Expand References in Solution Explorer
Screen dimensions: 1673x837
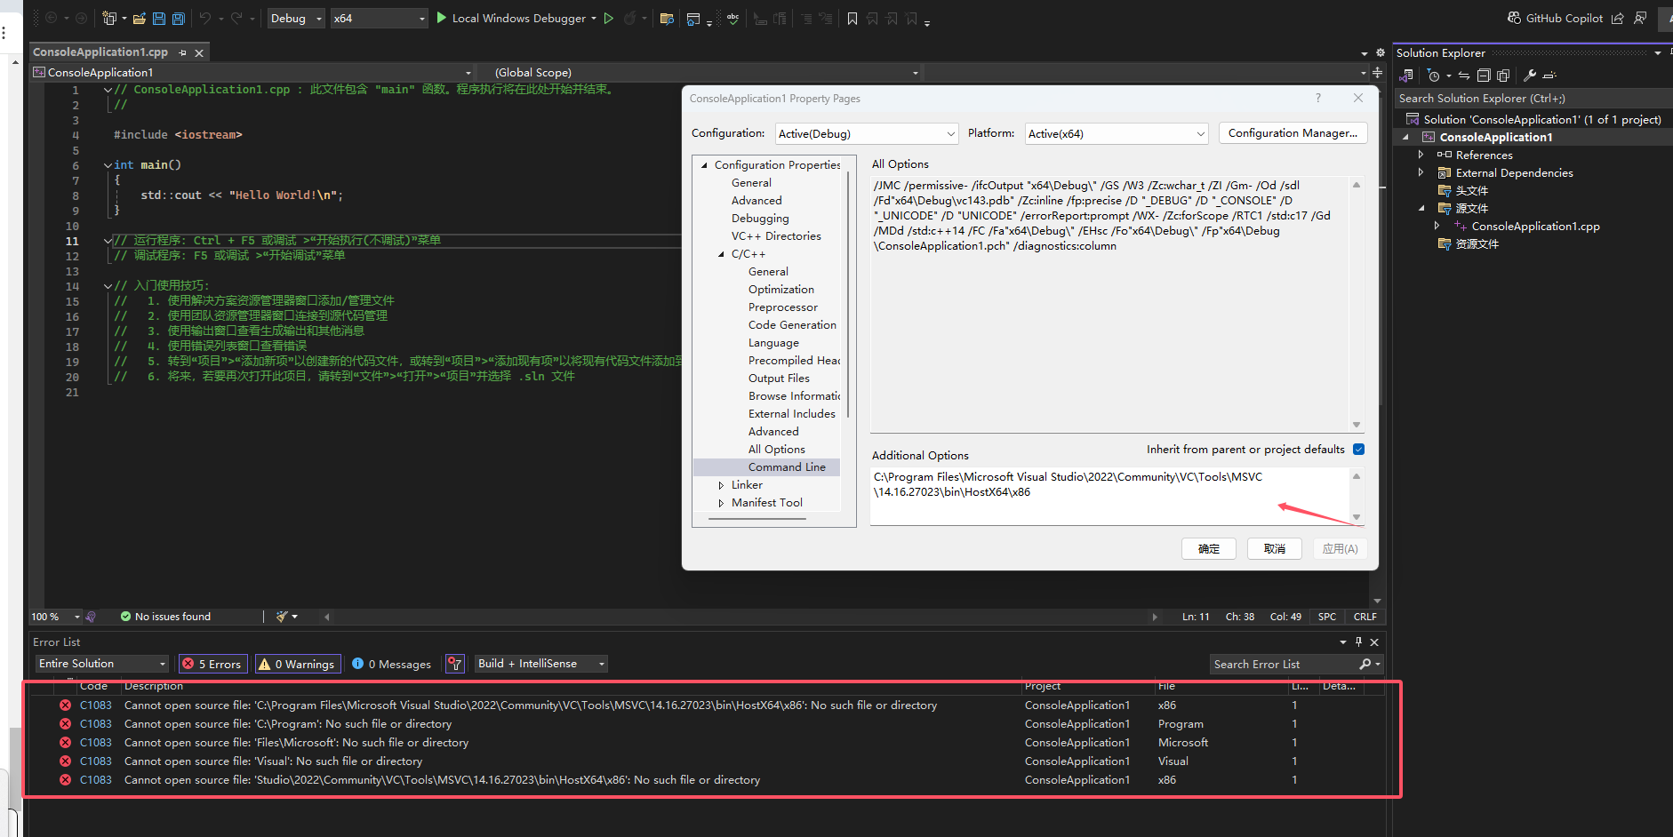click(1421, 155)
